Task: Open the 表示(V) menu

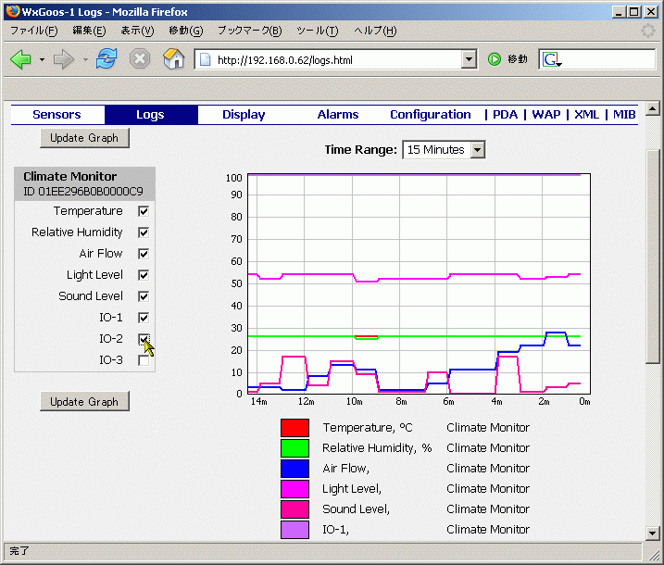Action: click(137, 31)
